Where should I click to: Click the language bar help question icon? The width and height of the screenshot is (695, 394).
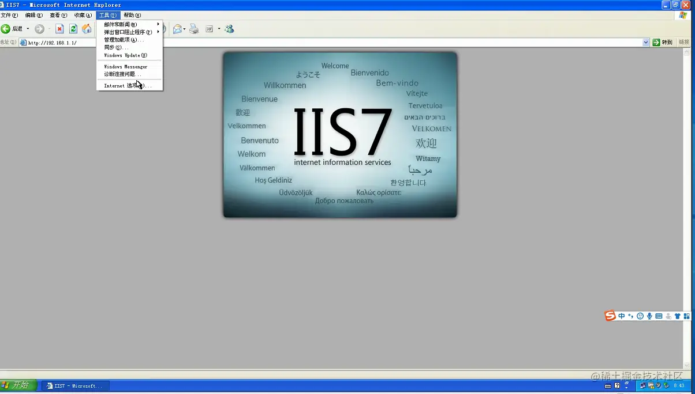click(x=617, y=386)
